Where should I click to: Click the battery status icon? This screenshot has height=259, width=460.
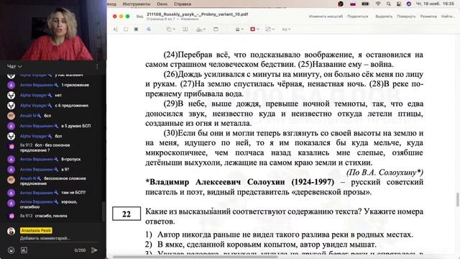point(365,4)
